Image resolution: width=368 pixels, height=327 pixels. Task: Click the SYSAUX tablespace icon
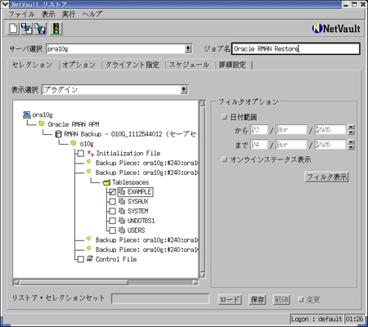click(x=122, y=201)
